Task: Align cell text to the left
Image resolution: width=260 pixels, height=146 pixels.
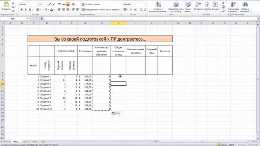Action: click(59, 10)
